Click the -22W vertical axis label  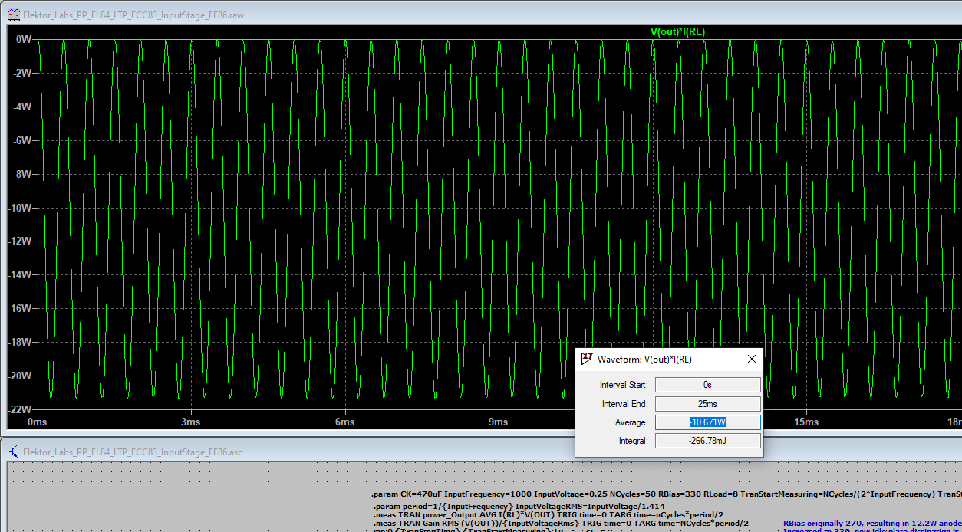point(20,409)
